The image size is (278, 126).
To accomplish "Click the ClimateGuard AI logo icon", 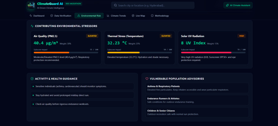I will 31,5.
